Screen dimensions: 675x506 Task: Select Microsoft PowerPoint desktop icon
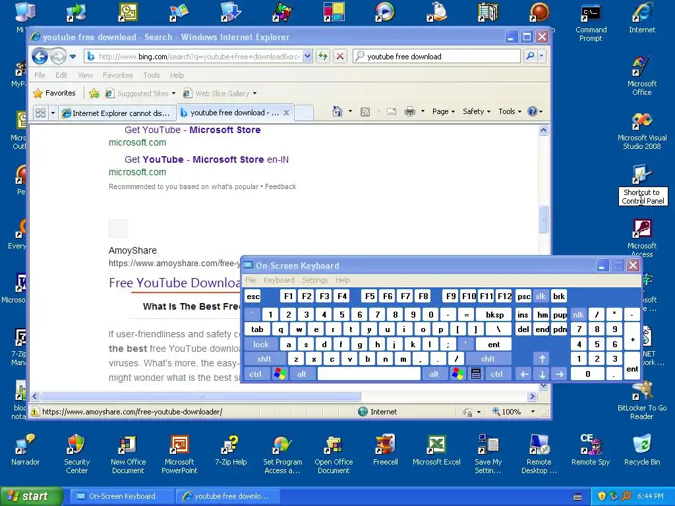click(179, 455)
